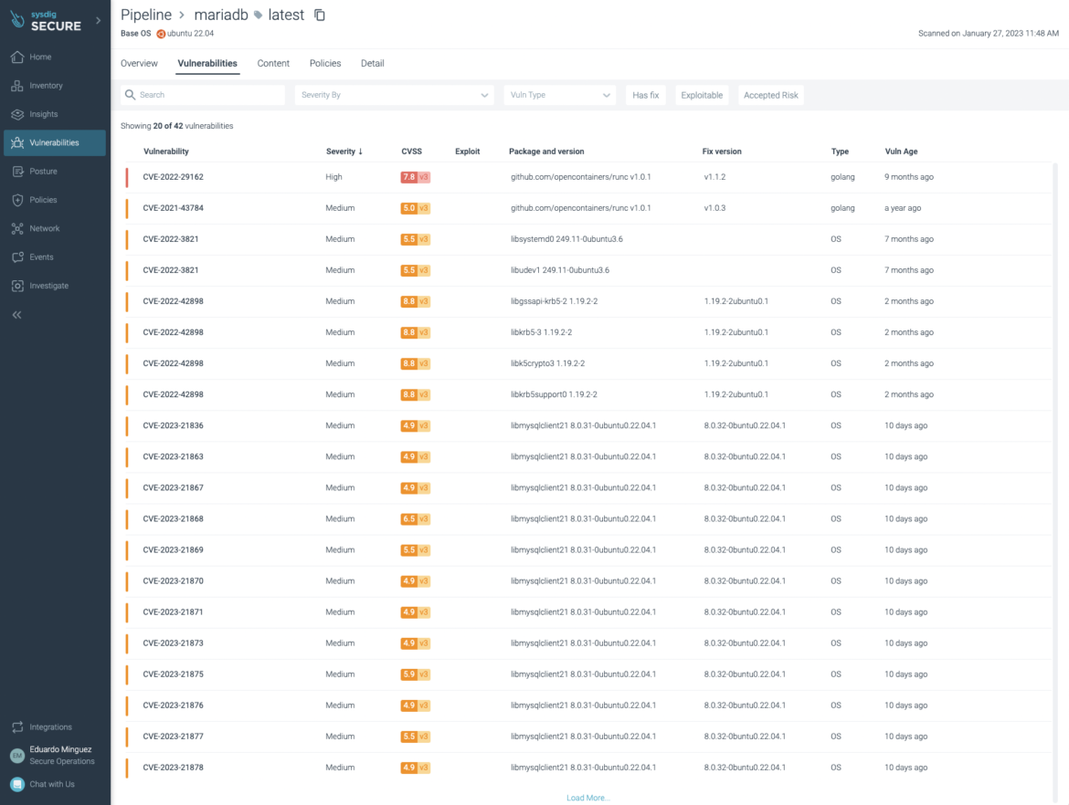Open the Insights sidebar icon
This screenshot has height=805, width=1069.
[x=17, y=114]
